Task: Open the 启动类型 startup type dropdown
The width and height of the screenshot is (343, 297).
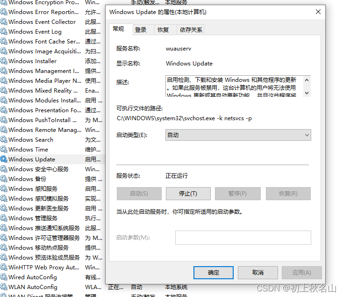Action: pos(238,135)
